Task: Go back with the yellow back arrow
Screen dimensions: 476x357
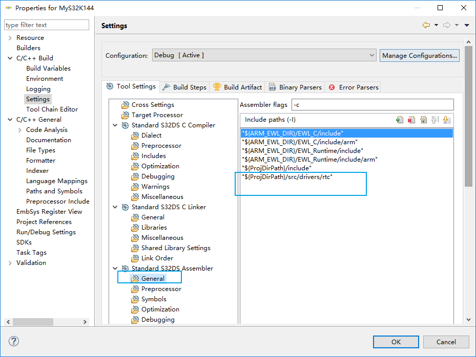Action: (426, 25)
